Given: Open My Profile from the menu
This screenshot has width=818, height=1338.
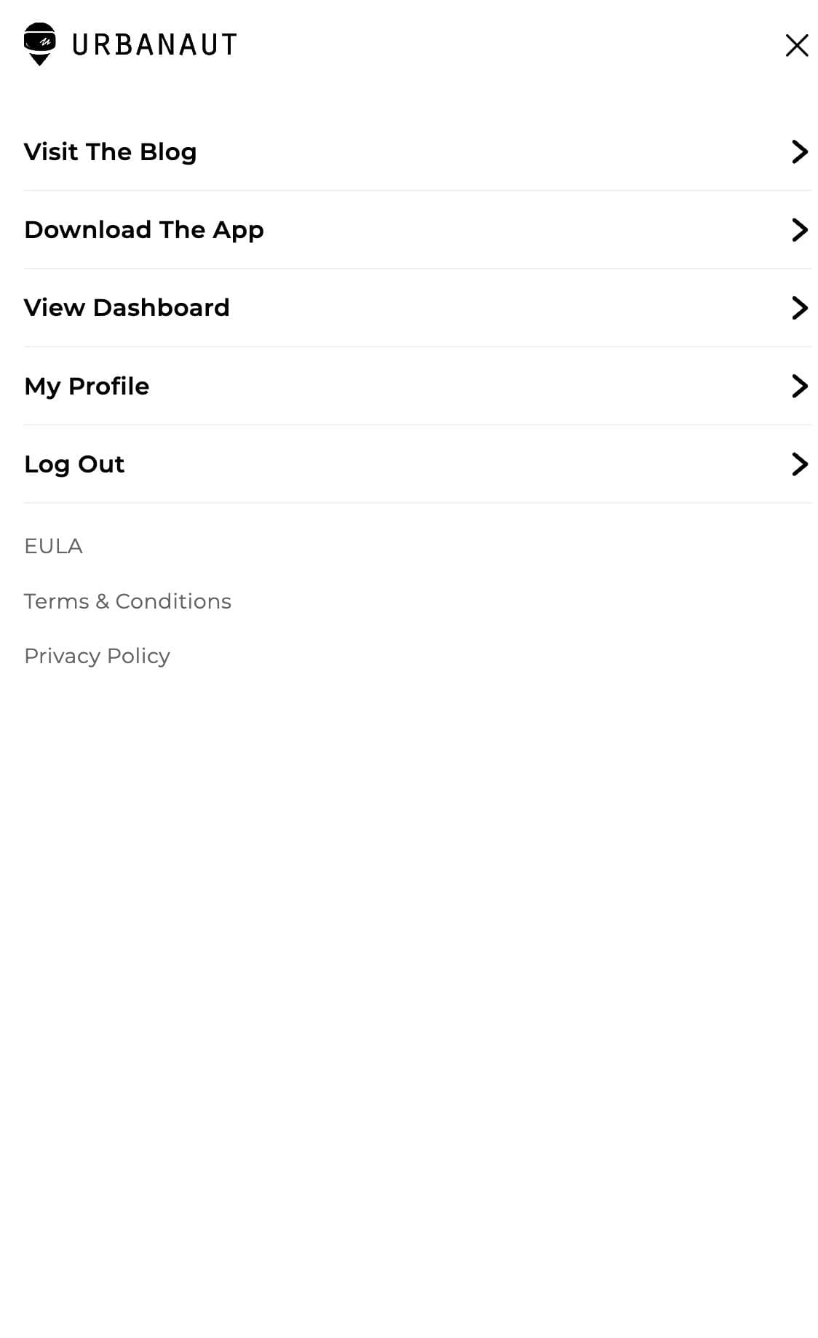Looking at the screenshot, I should [86, 386].
